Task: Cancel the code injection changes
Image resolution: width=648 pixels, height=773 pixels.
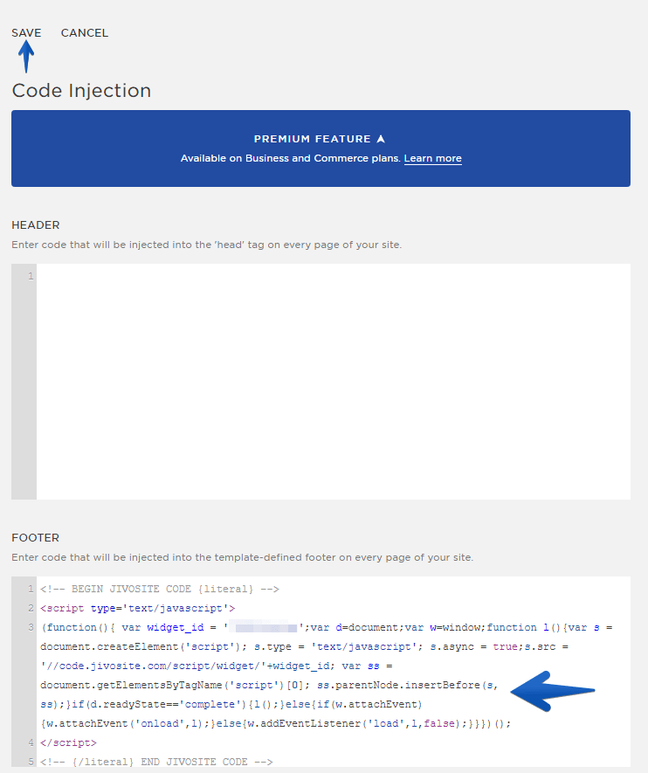Action: coord(84,33)
